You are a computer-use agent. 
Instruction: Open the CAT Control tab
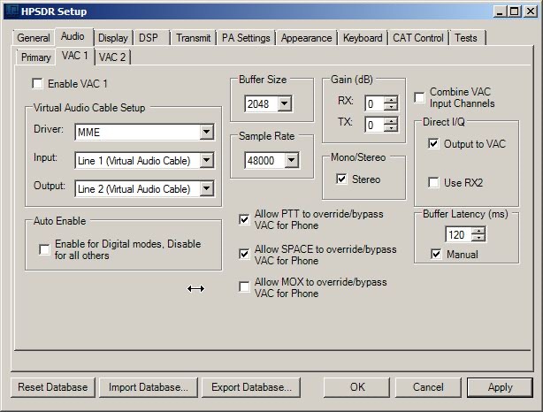pyautogui.click(x=418, y=38)
